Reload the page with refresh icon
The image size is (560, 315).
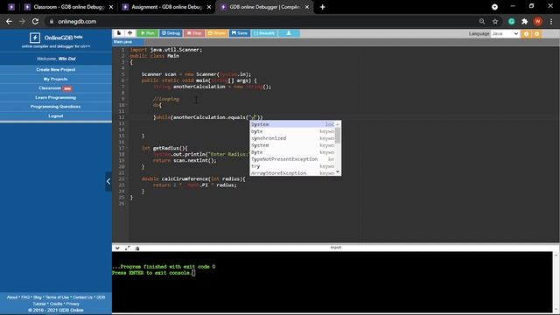35,21
